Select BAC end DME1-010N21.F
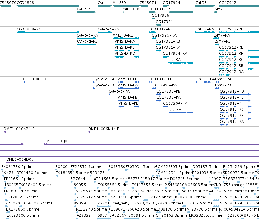Image resolution: width=259 pixels, height=220 pixels. coord(19,129)
